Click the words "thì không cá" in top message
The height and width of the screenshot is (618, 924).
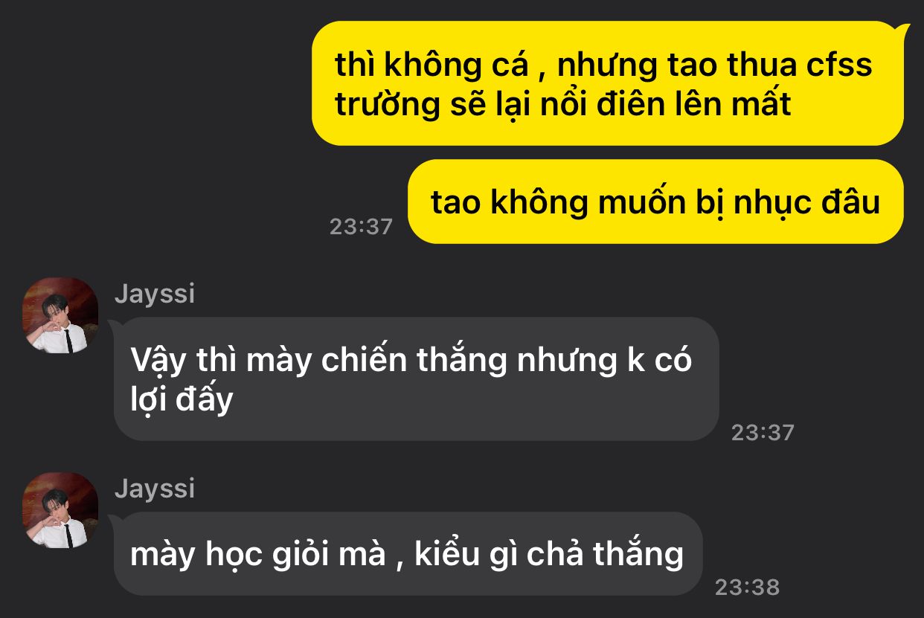point(431,65)
